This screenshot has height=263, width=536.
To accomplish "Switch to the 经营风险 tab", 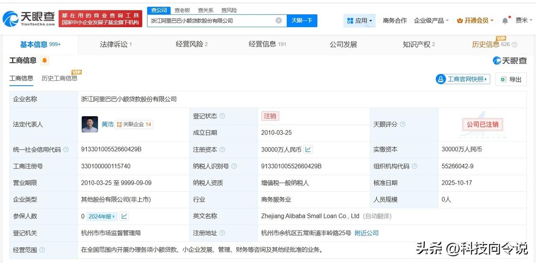I will point(189,44).
